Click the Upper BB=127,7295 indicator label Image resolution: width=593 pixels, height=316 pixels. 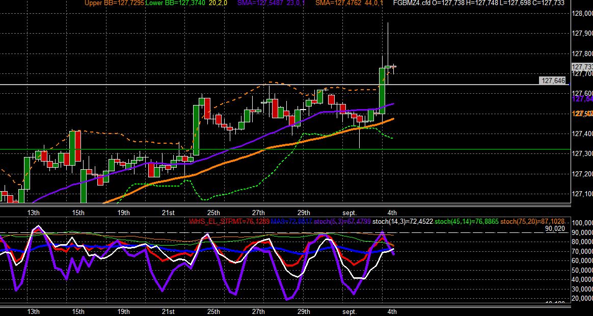(x=114, y=3)
